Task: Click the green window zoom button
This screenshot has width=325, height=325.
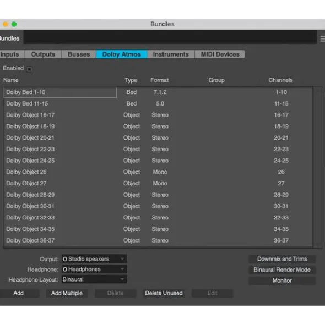Action: (x=14, y=24)
